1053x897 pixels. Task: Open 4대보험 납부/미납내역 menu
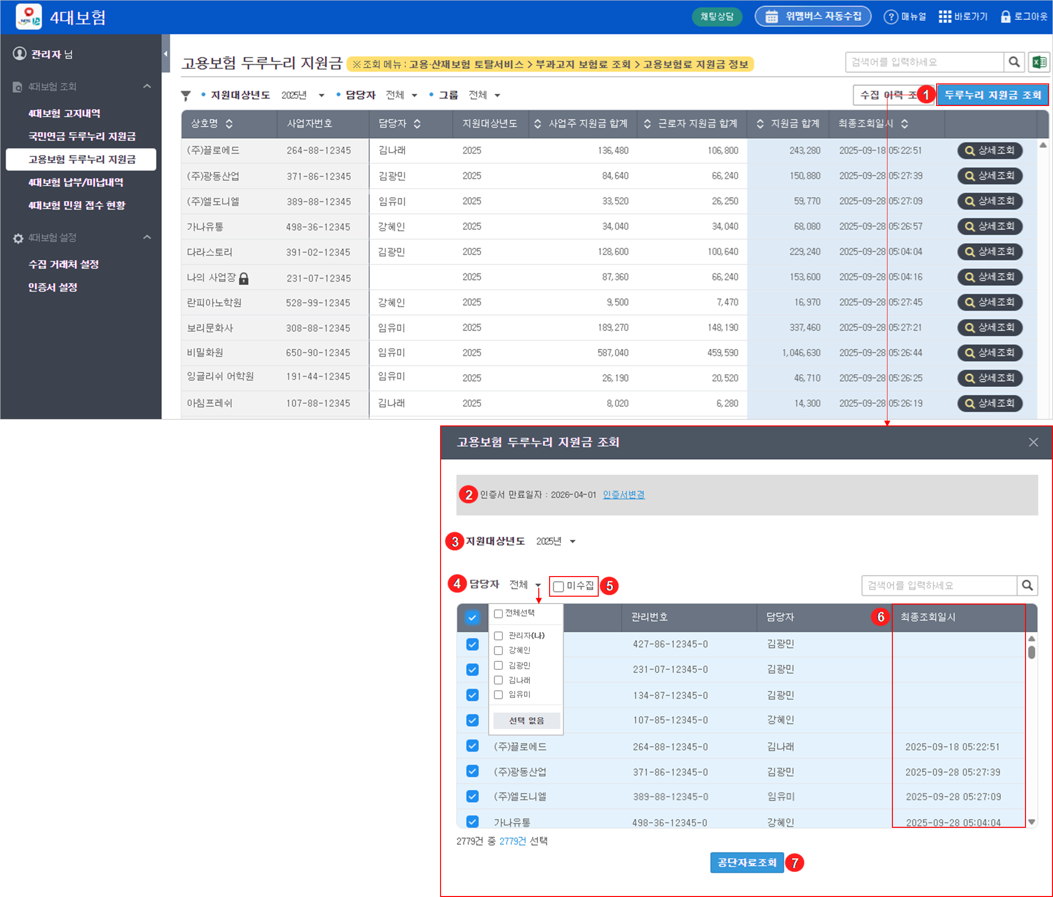click(76, 182)
